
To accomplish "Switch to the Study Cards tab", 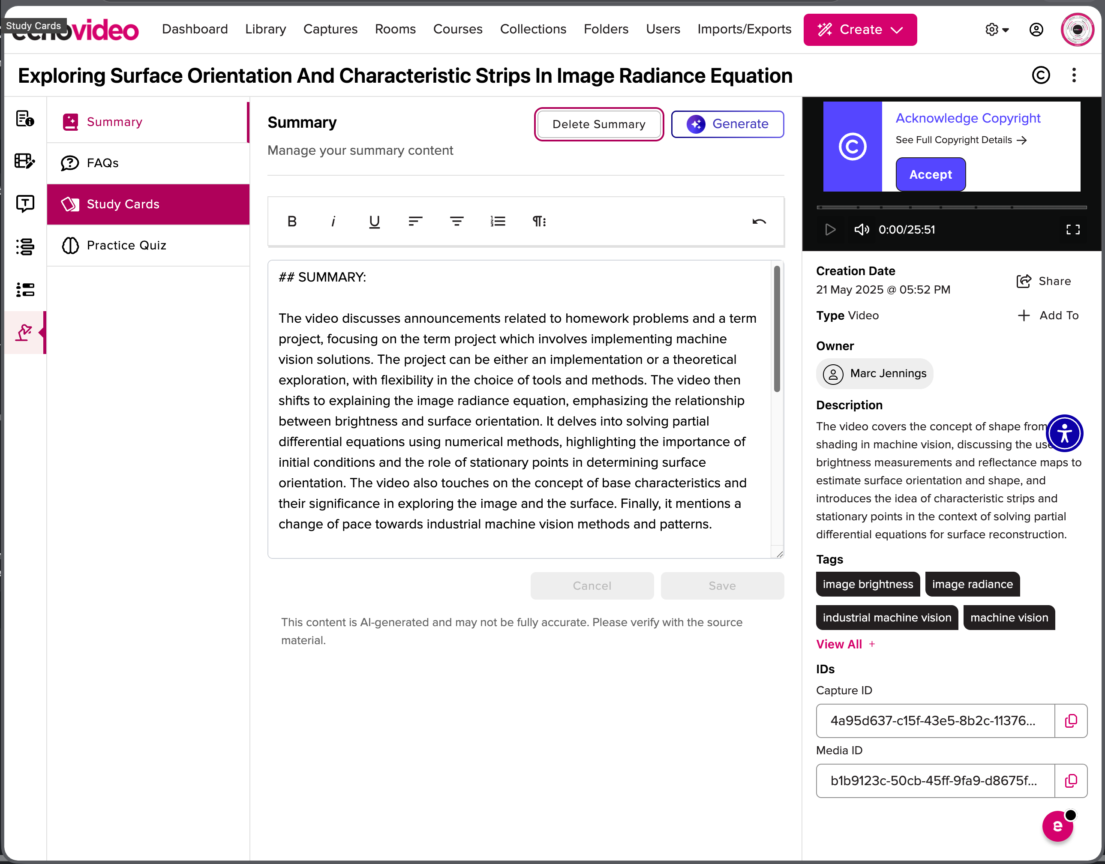I will [x=148, y=204].
